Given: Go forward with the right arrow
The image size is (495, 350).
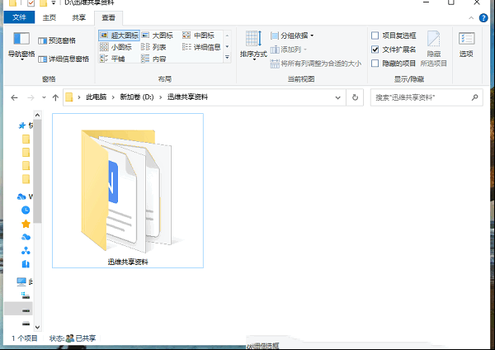Looking at the screenshot, I should (x=31, y=97).
